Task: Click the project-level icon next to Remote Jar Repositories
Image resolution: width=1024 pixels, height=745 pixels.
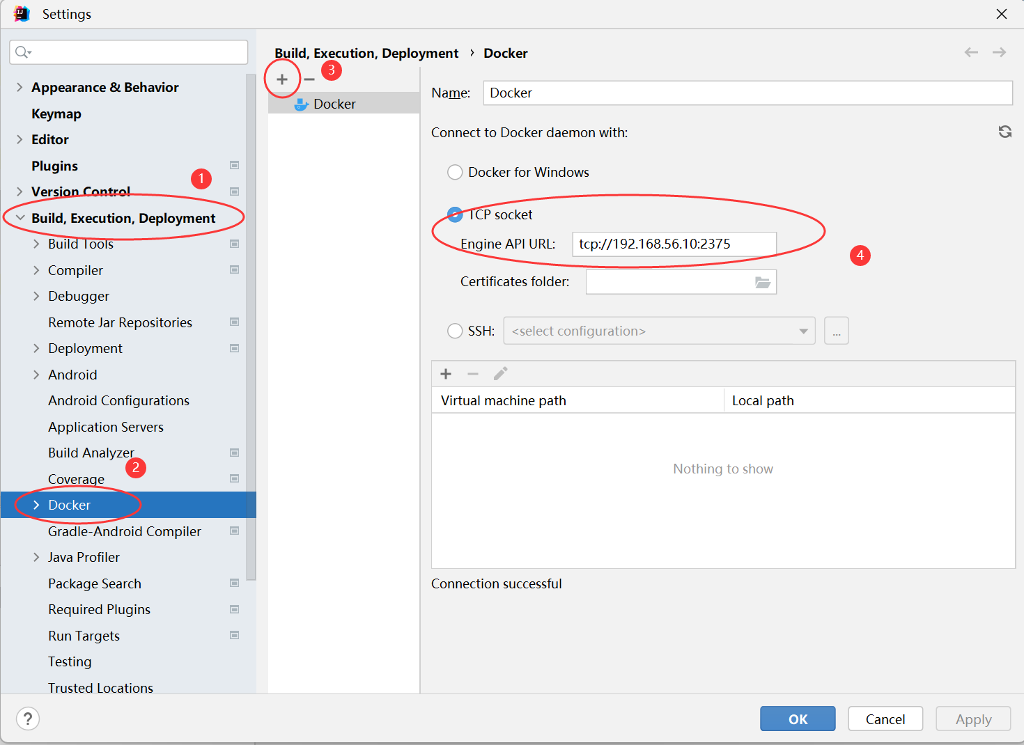Action: [x=235, y=322]
